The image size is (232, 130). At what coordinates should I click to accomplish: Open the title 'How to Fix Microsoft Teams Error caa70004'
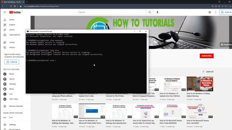click(x=198, y=122)
